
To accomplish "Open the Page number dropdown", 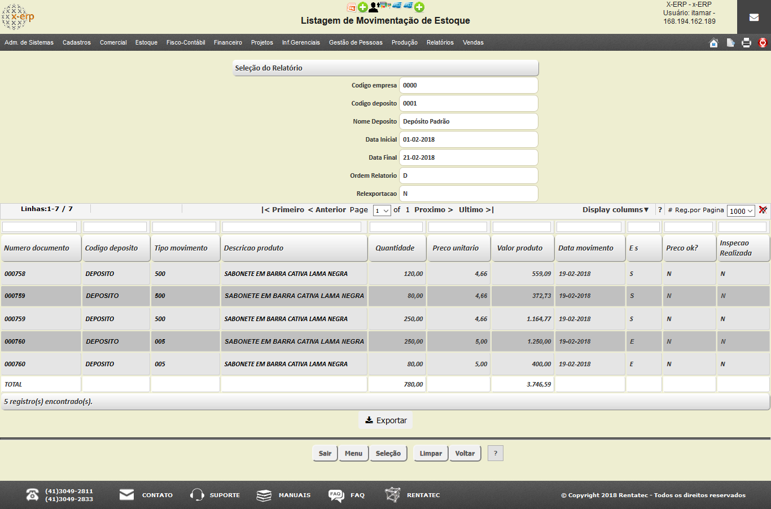I will coord(382,210).
